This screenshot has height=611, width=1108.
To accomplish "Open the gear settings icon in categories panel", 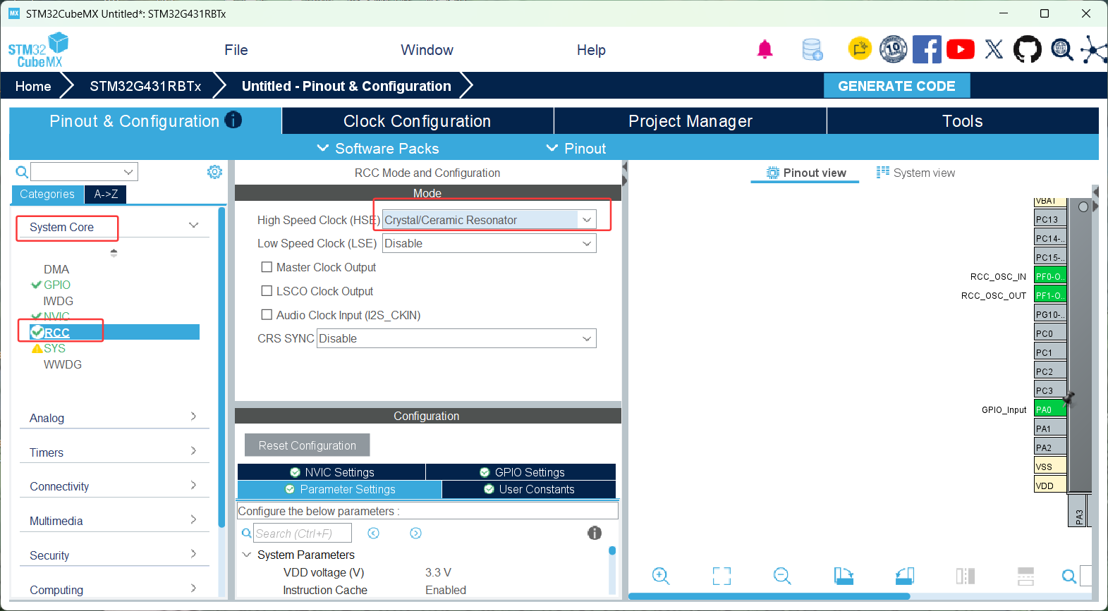I will coord(215,172).
